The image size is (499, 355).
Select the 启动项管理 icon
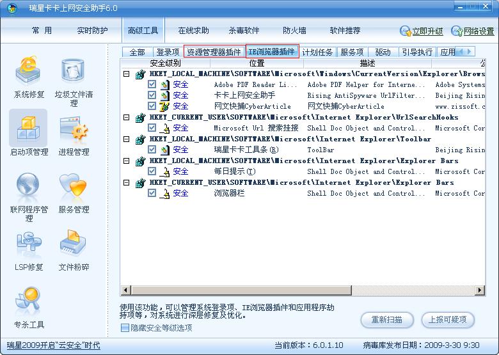point(28,129)
